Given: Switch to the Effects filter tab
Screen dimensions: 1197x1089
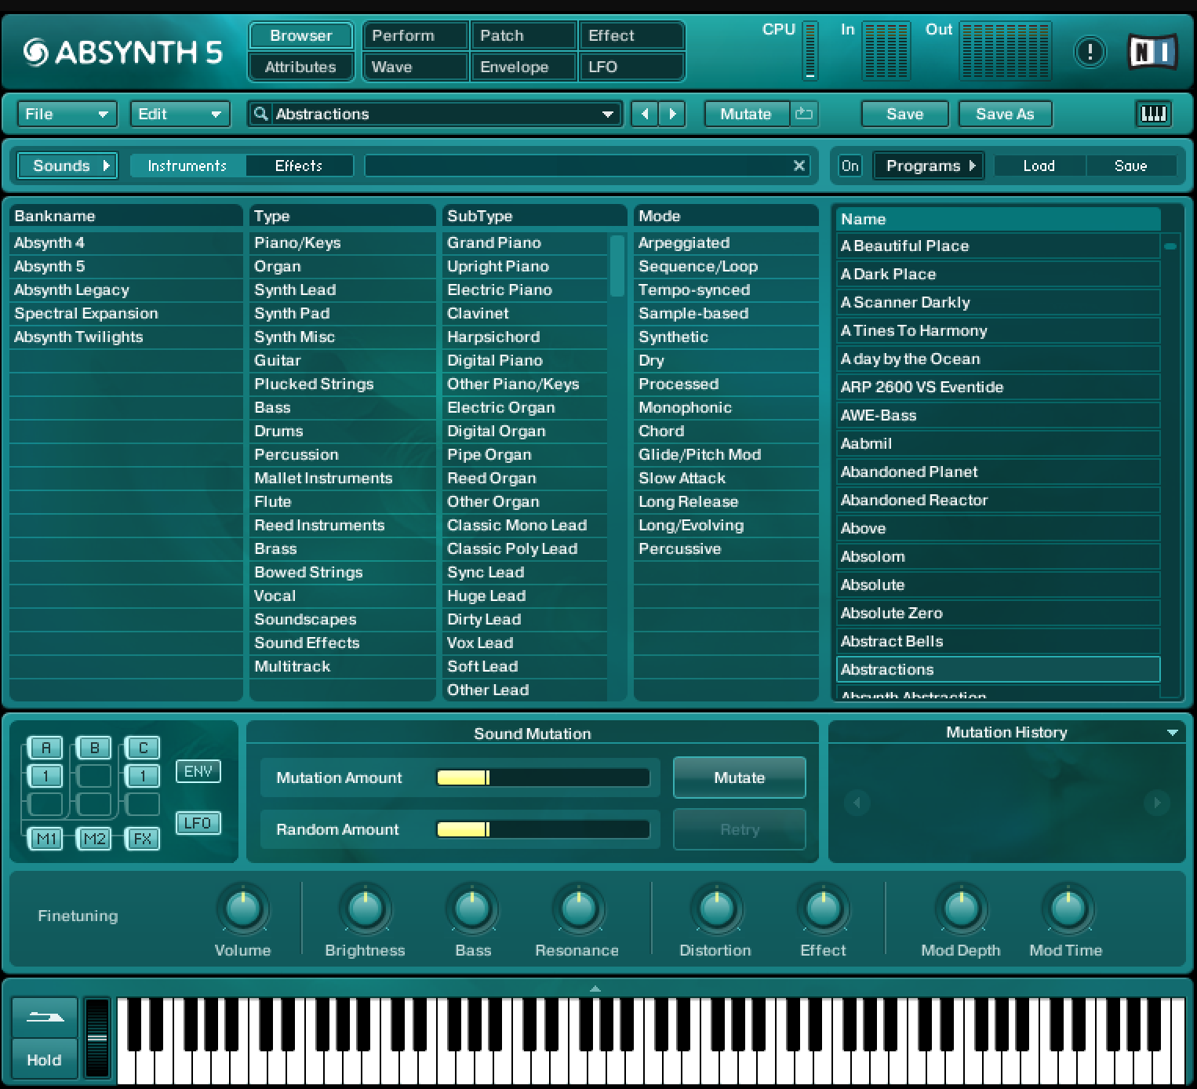Looking at the screenshot, I should [x=299, y=166].
